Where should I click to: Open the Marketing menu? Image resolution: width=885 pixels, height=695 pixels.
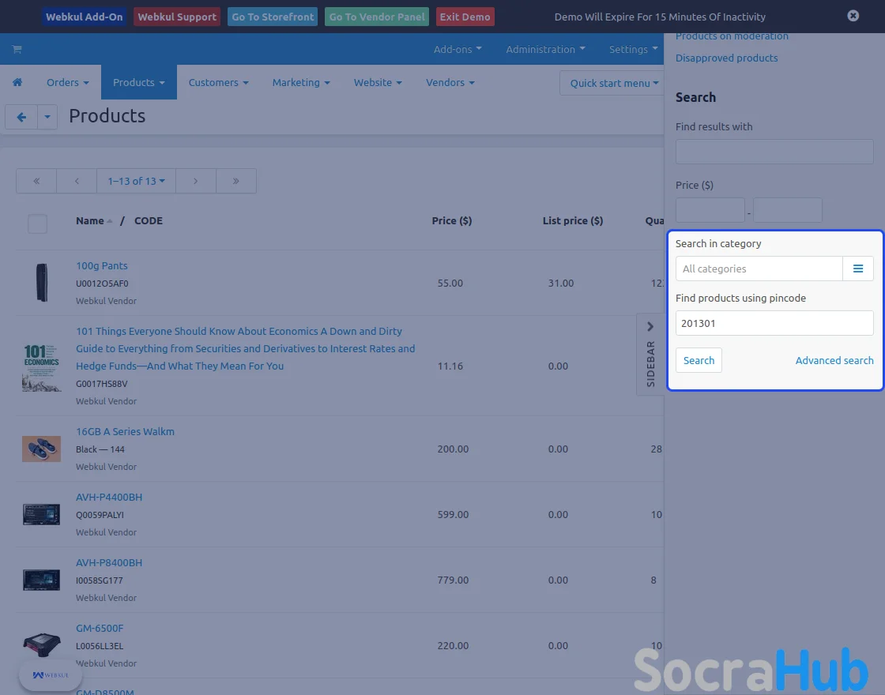[x=301, y=82]
